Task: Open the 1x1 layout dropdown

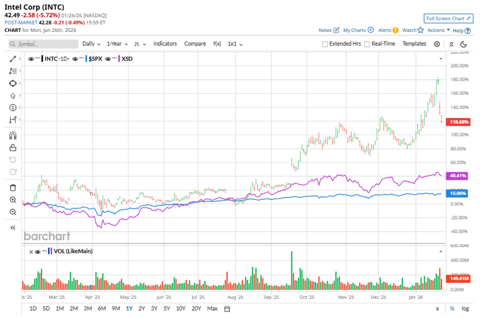Action: tap(235, 44)
